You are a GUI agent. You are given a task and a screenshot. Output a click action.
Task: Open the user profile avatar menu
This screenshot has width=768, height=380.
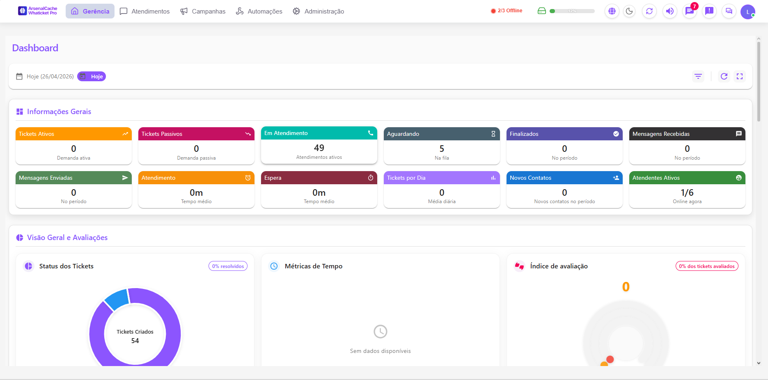pos(748,11)
